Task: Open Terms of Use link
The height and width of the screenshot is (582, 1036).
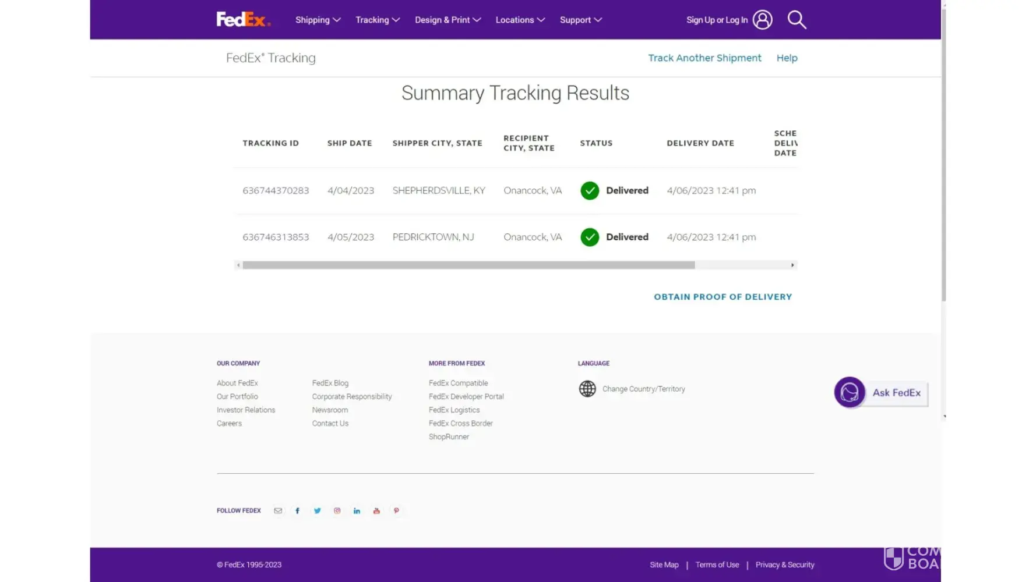Action: [717, 565]
